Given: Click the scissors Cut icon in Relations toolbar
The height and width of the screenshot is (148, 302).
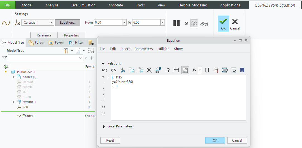Looking at the screenshot, I should 123,70.
